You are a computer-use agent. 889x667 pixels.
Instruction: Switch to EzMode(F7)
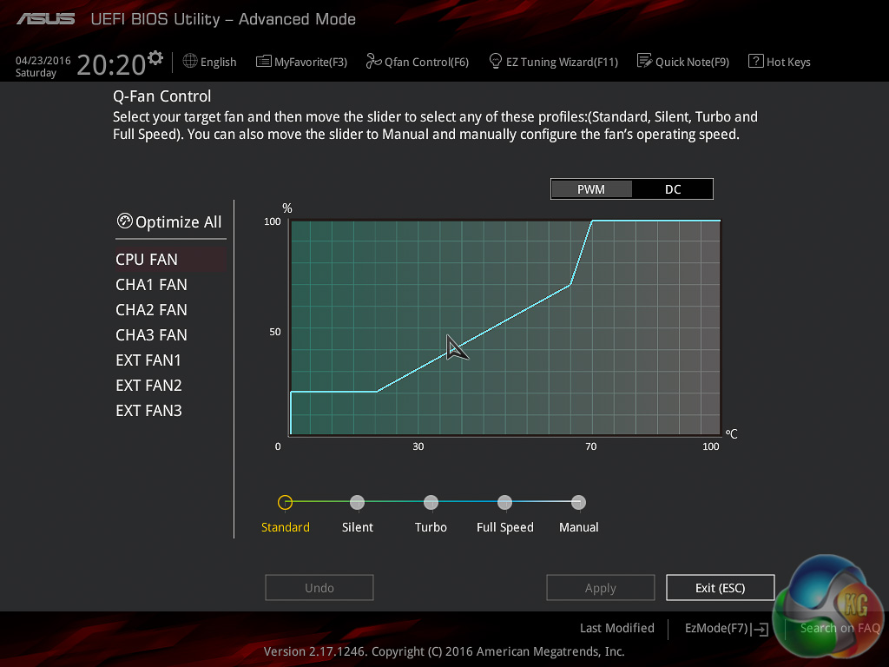[716, 628]
